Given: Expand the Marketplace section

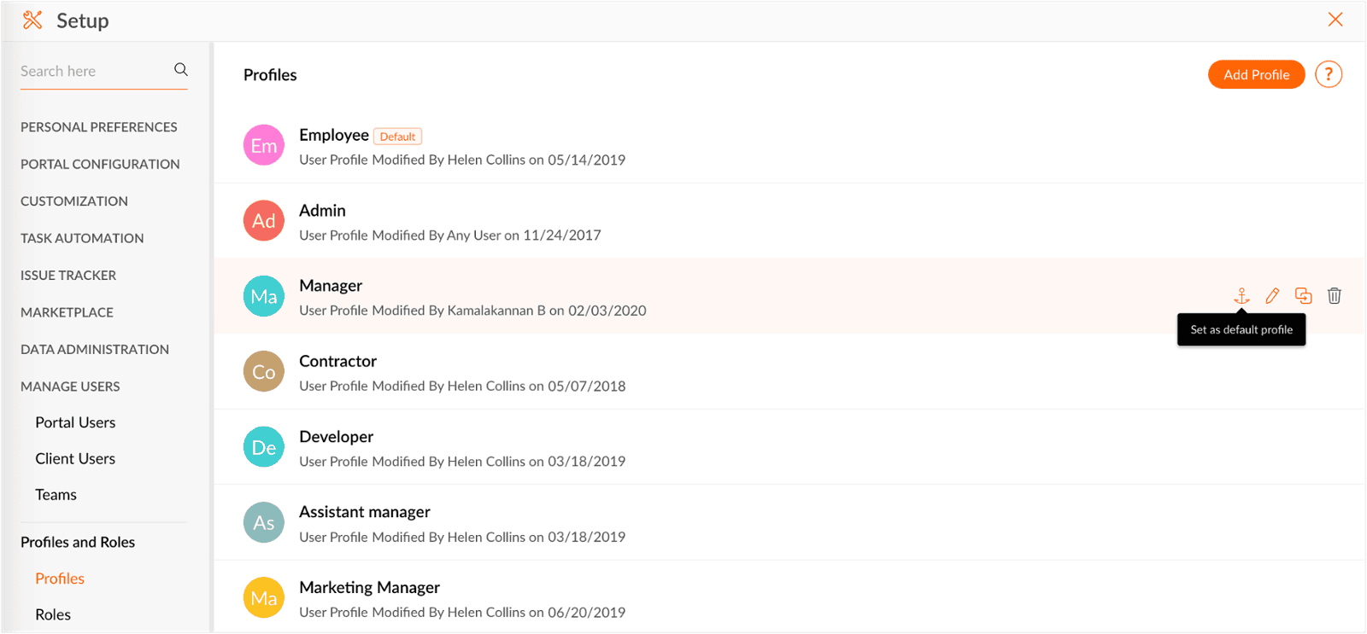Looking at the screenshot, I should pyautogui.click(x=67, y=312).
